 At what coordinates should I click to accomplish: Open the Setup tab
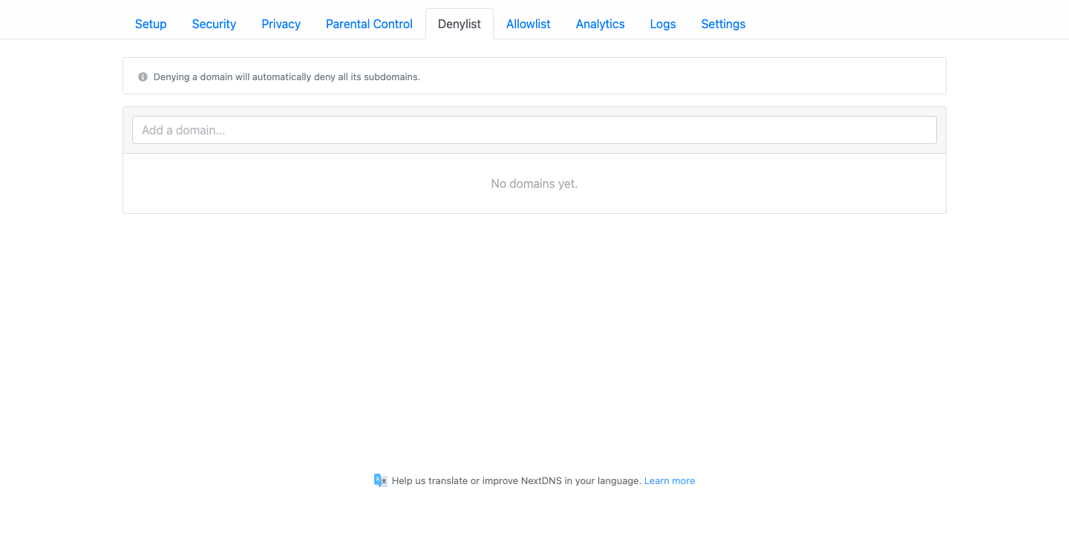(x=151, y=24)
